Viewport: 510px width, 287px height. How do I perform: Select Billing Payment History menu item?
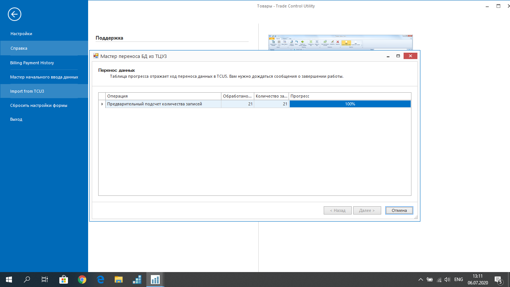[32, 63]
